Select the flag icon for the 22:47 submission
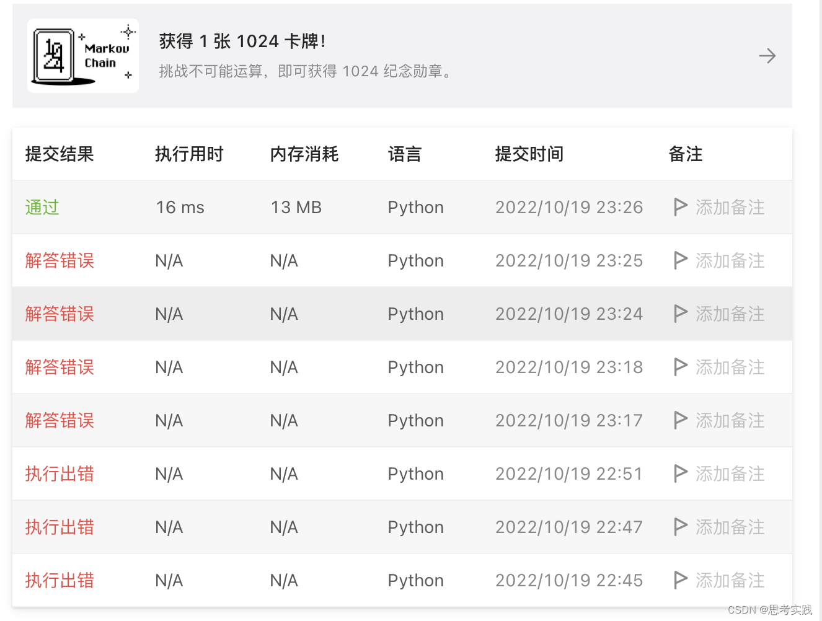822x621 pixels. click(681, 527)
